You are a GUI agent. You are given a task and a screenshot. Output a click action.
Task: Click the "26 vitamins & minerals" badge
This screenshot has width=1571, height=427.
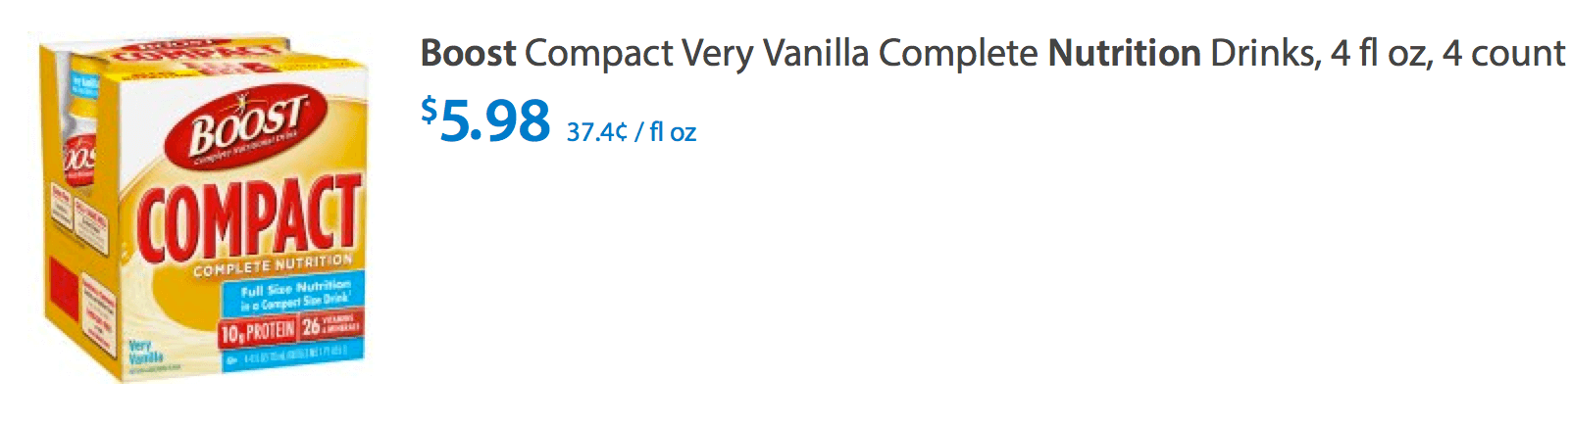[x=330, y=326]
